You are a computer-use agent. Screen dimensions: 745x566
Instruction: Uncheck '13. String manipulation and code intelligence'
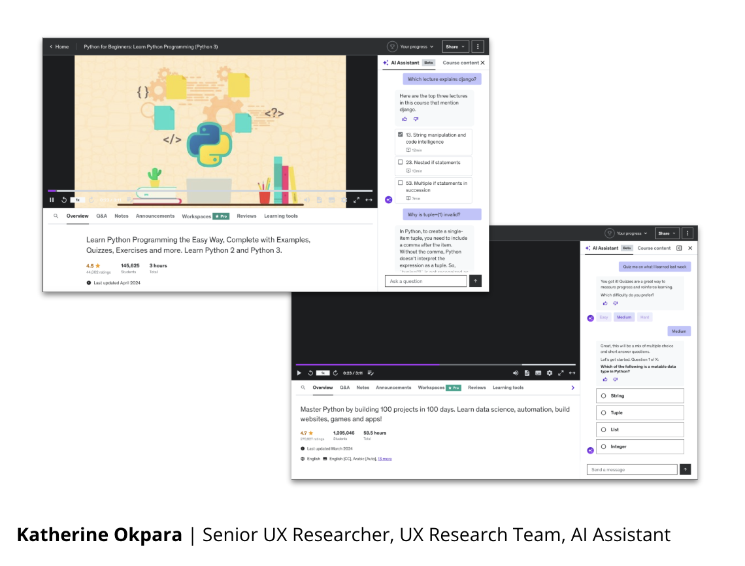click(400, 134)
